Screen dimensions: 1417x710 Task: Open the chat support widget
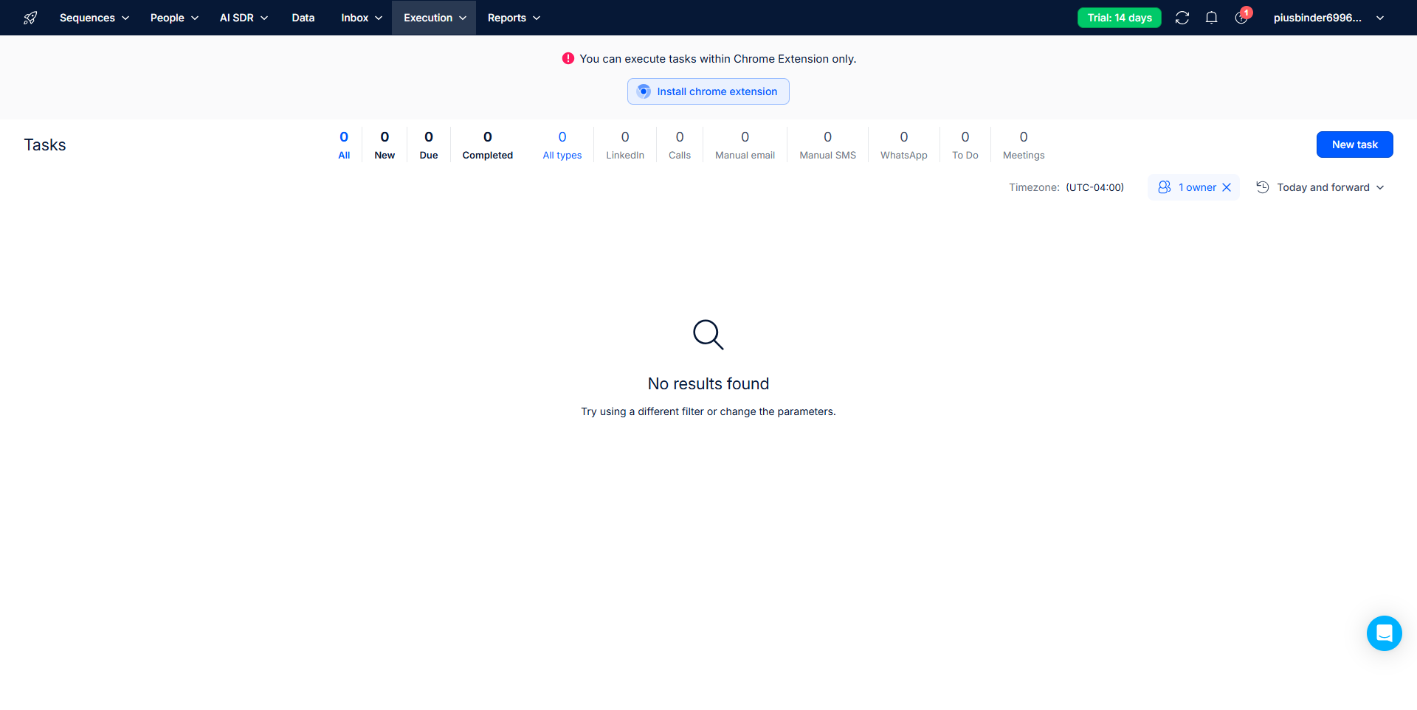pyautogui.click(x=1384, y=633)
